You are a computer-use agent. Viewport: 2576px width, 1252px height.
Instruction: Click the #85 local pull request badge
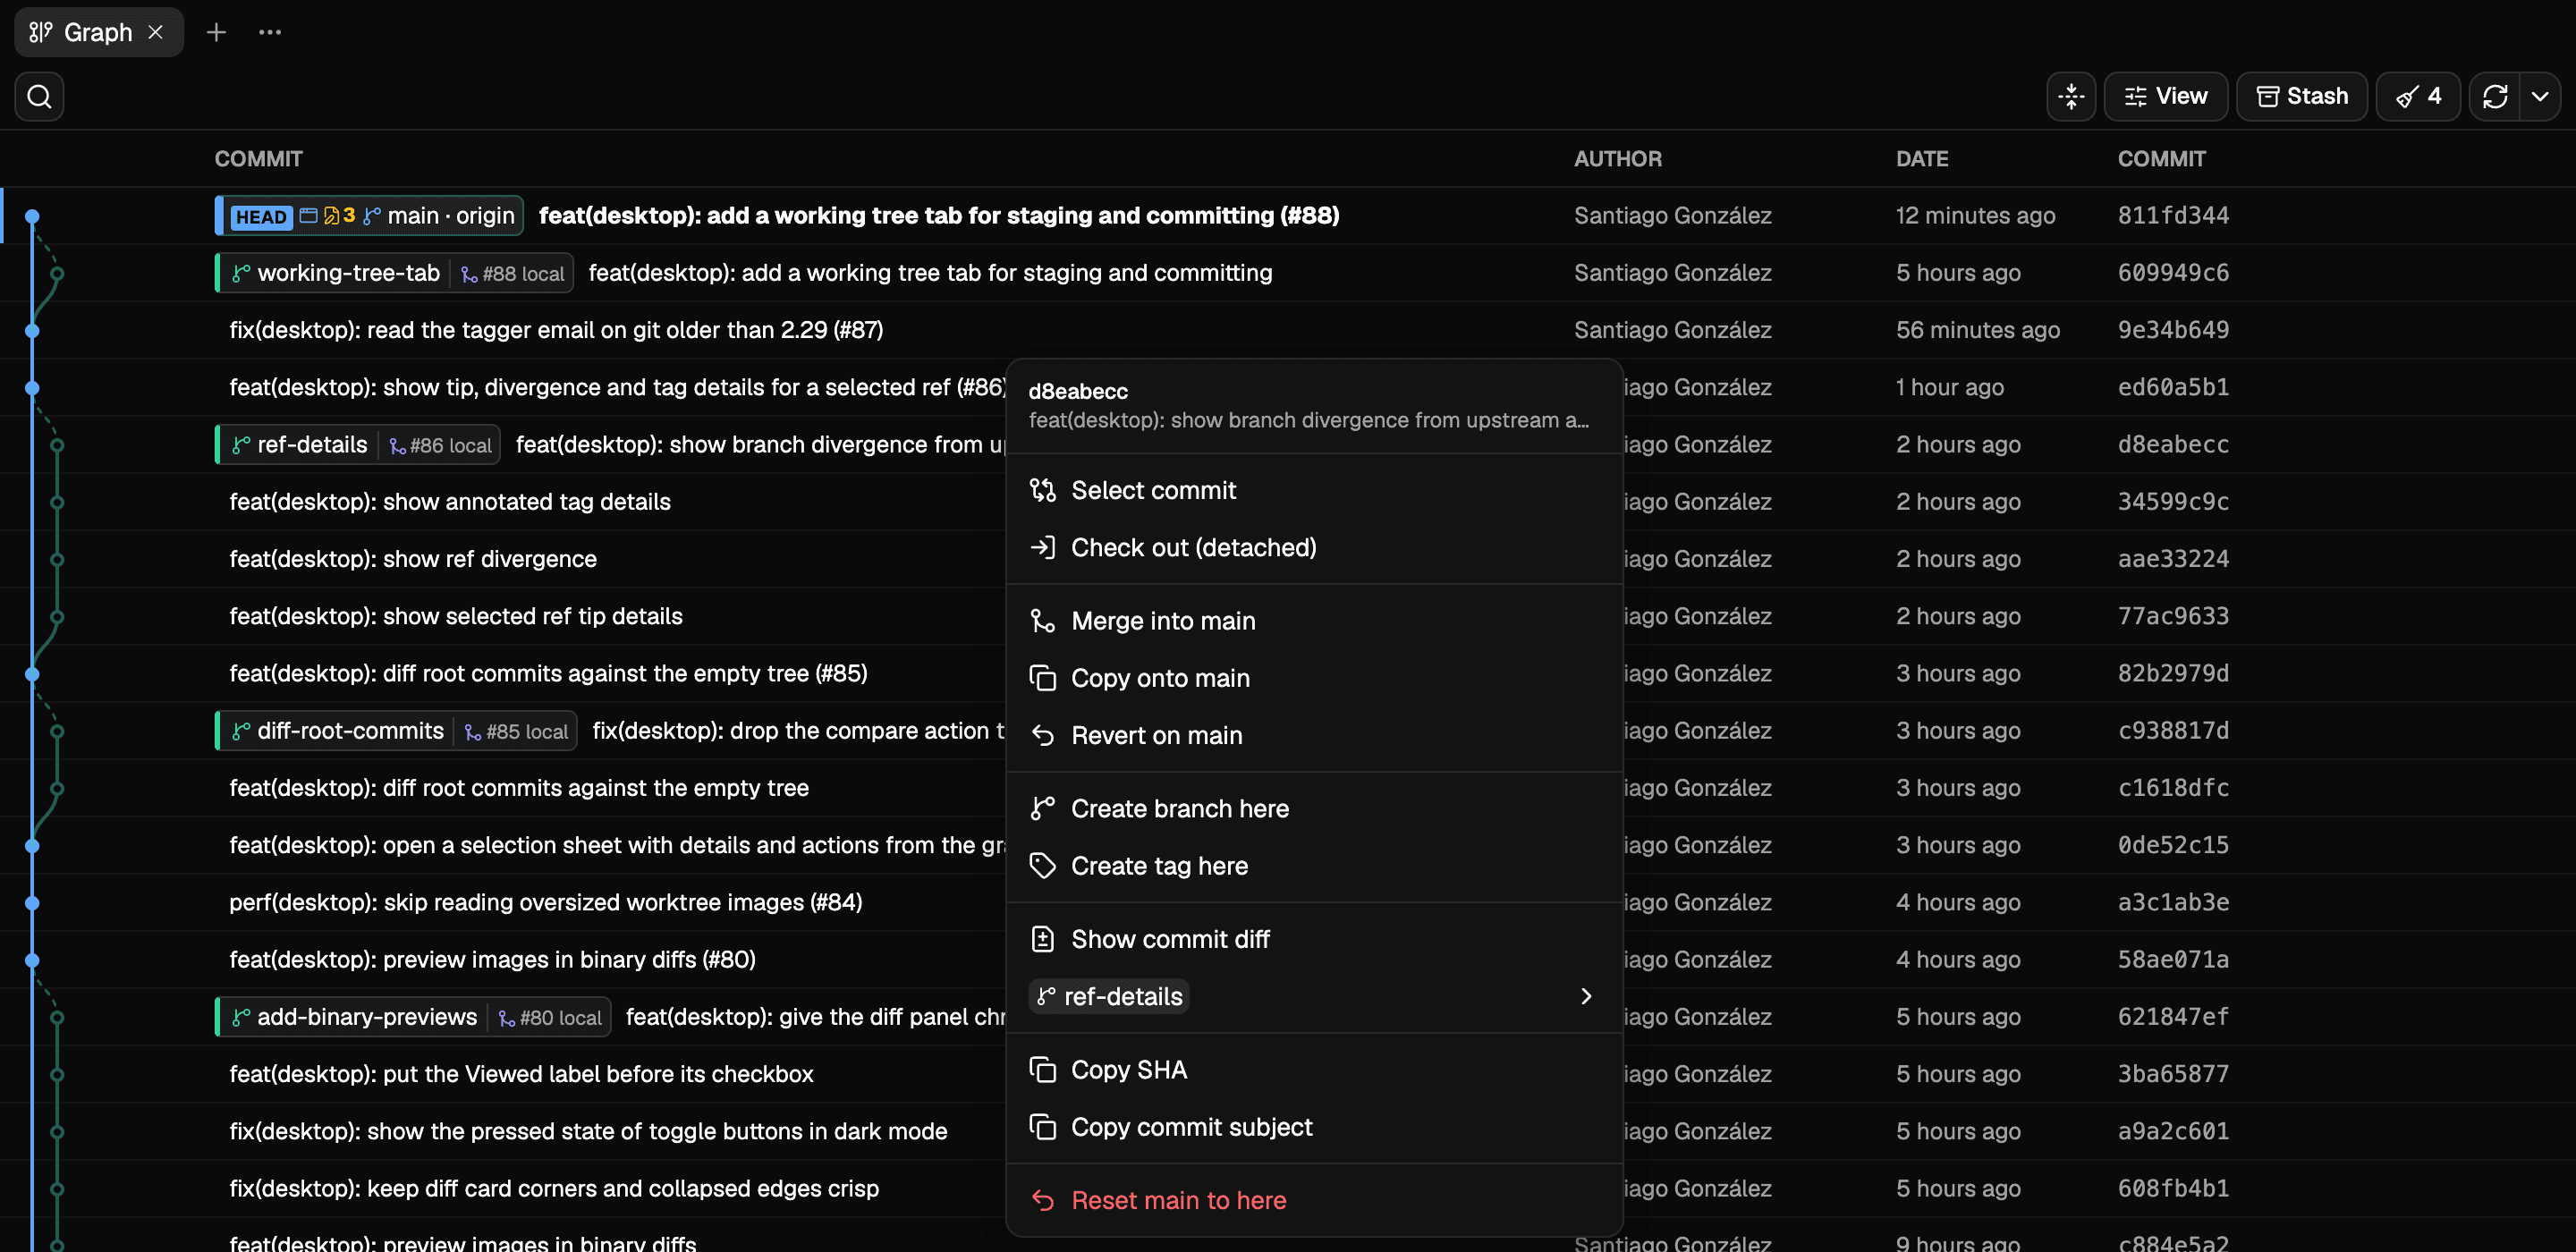pos(516,732)
